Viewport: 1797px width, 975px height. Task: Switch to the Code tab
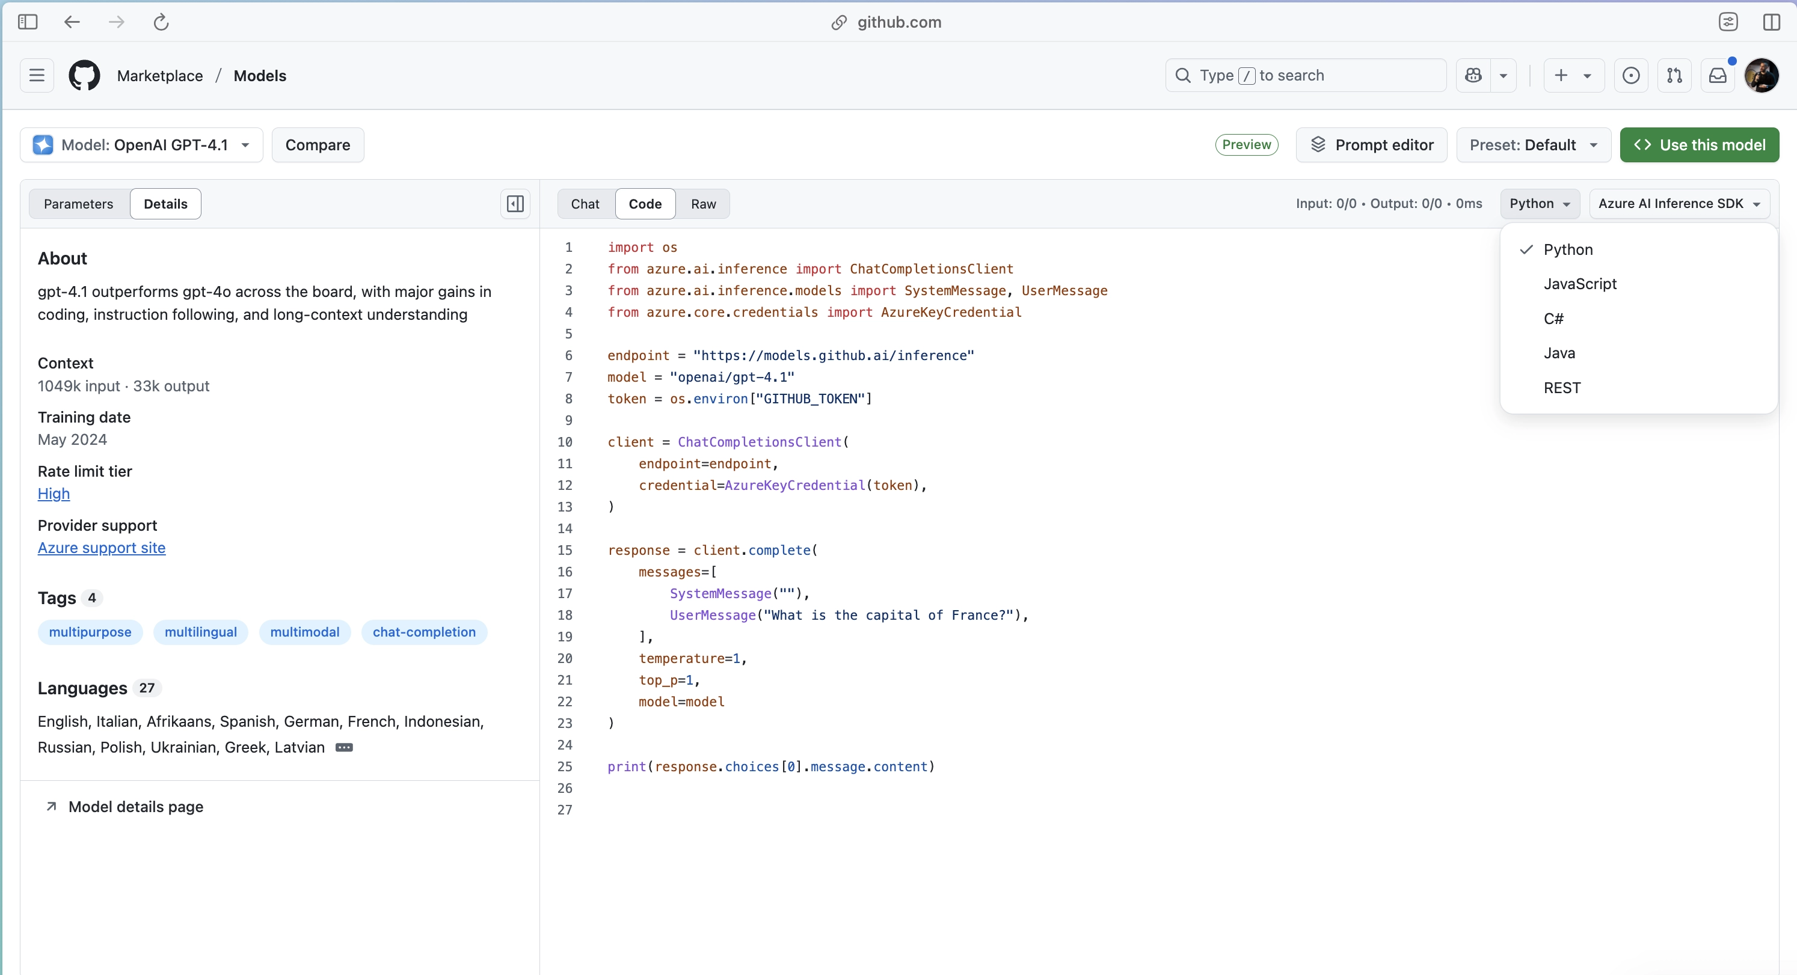[645, 204]
